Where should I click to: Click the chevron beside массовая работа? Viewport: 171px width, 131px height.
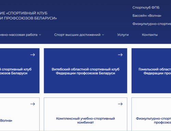coord(40,35)
